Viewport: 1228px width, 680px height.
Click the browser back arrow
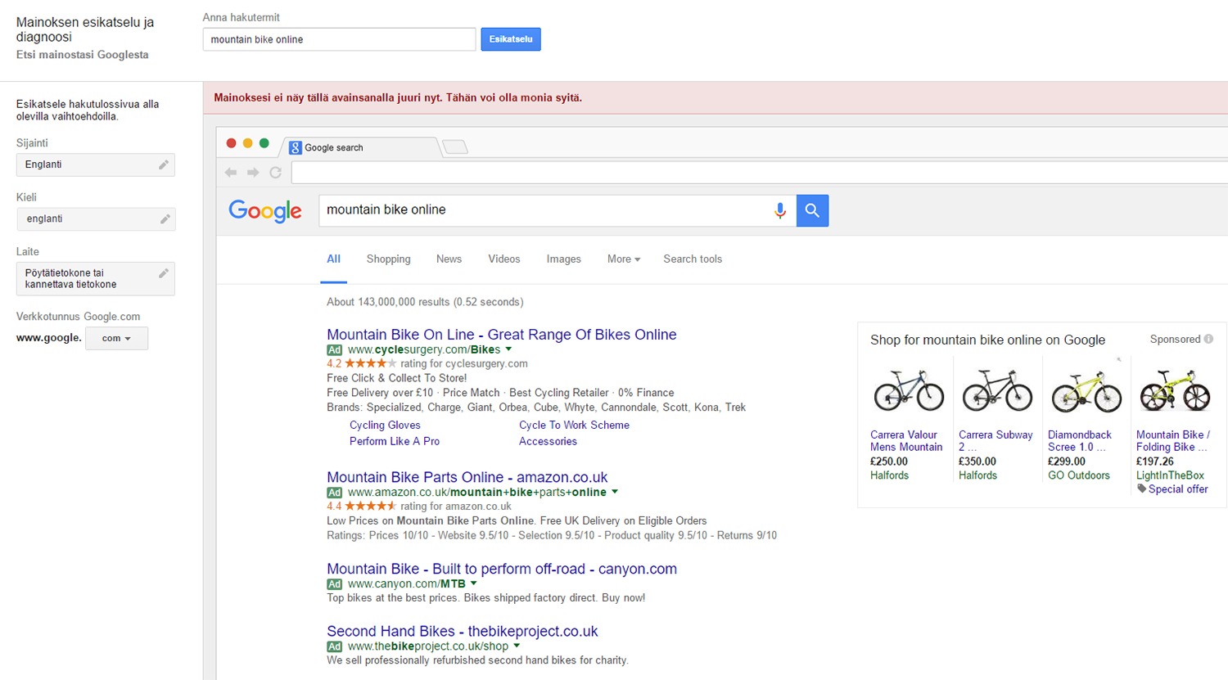click(x=231, y=172)
